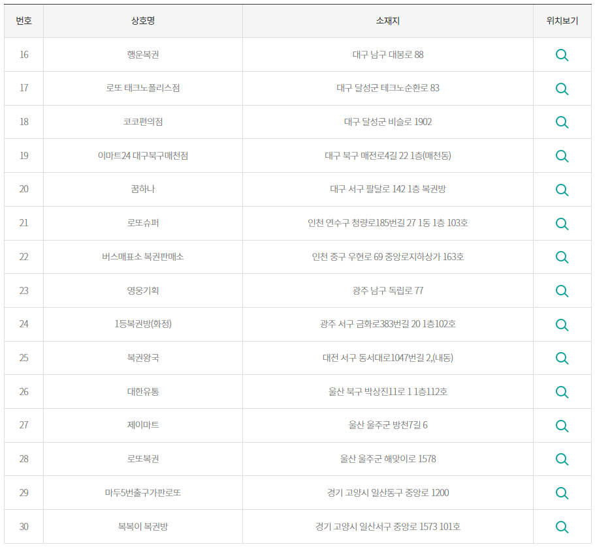Show location of 이마트24 대구북구매천점
The image size is (595, 547).
(x=562, y=156)
